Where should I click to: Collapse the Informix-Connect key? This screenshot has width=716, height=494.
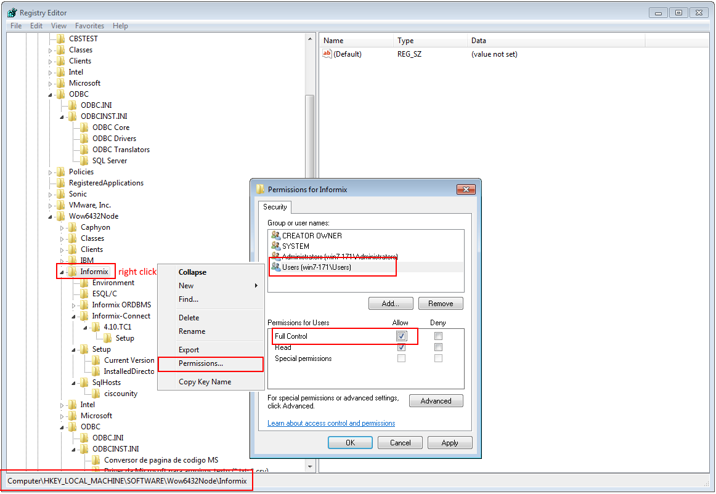[x=73, y=317]
